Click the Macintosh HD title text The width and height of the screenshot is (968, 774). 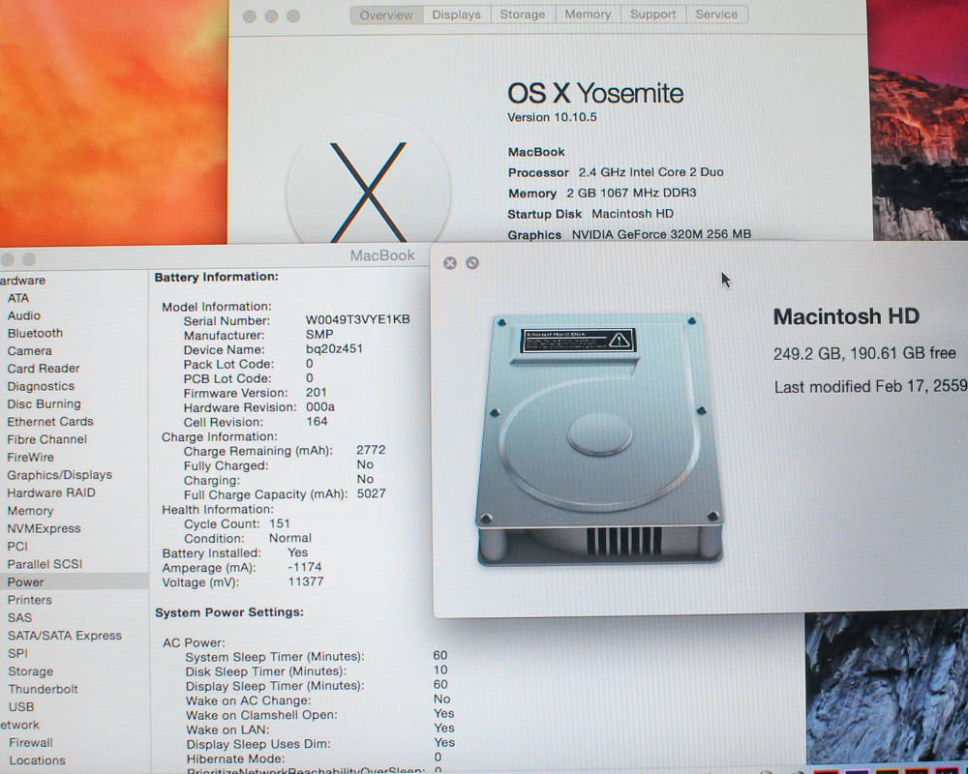point(846,316)
